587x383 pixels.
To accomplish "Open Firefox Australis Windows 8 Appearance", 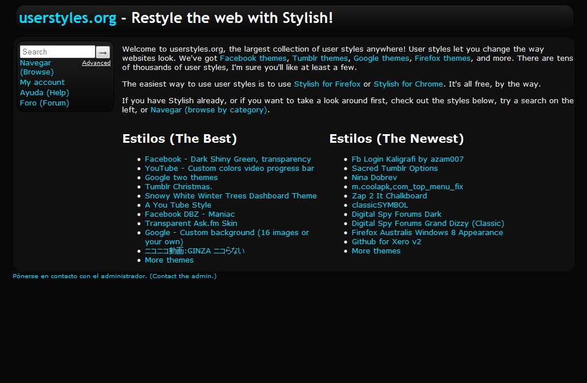I will coord(427,233).
